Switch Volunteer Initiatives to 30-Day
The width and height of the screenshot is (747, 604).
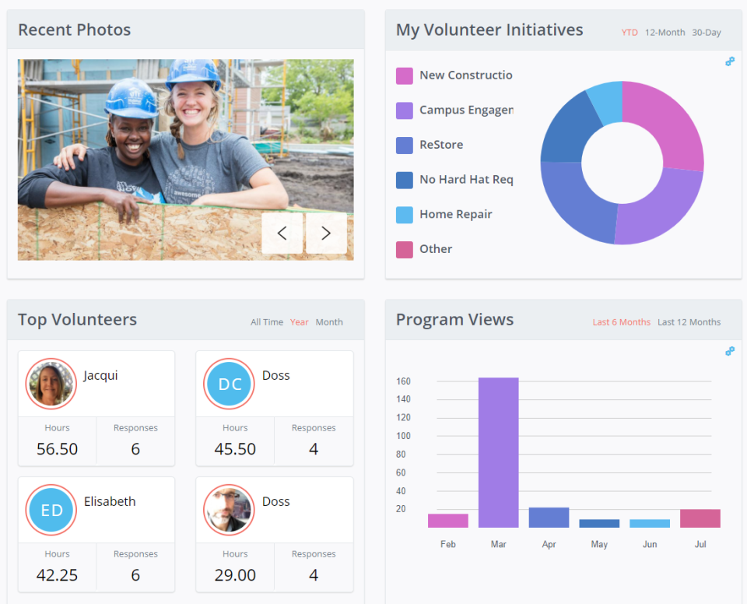click(706, 33)
